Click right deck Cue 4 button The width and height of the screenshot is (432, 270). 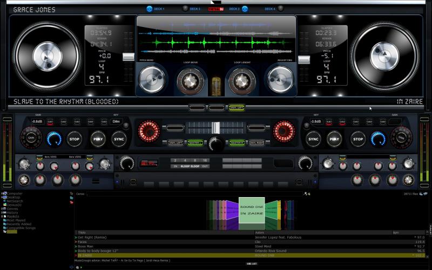369,122
